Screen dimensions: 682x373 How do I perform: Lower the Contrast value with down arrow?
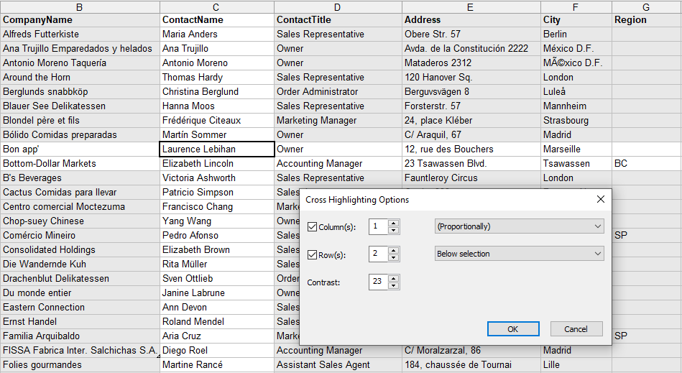coord(394,286)
